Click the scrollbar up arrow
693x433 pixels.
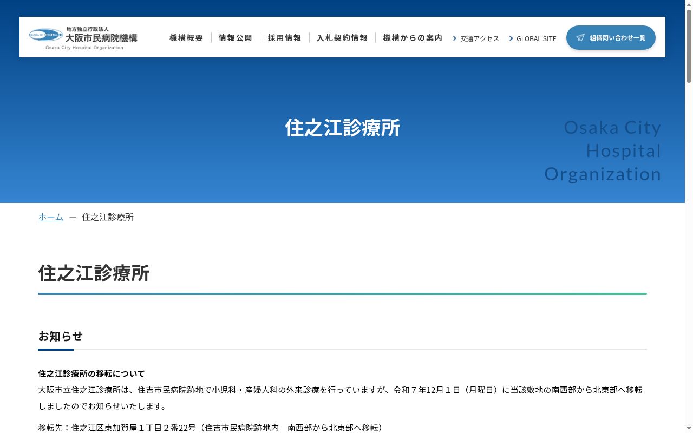[689, 4]
